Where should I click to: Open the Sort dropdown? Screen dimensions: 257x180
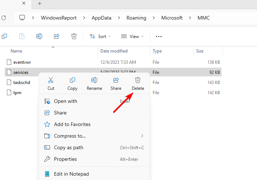(100, 36)
